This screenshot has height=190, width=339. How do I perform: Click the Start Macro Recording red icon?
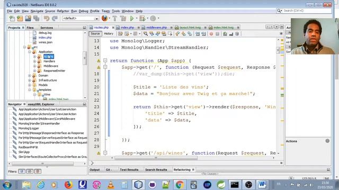(211, 34)
